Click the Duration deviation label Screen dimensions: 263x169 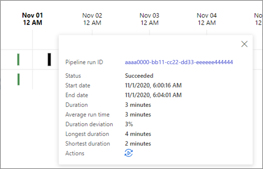tap(89, 124)
